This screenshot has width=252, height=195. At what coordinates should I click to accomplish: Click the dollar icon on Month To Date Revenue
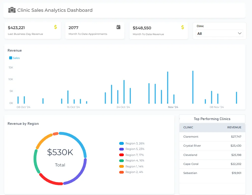183,27
